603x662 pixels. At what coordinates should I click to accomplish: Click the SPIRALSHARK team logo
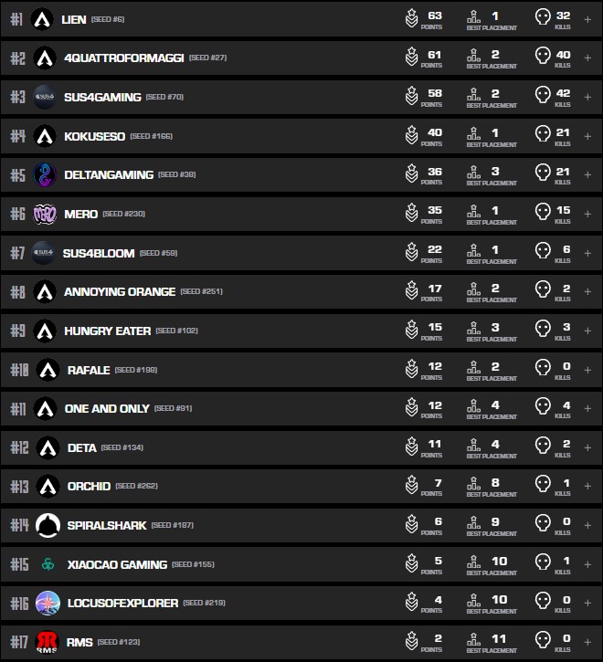[x=48, y=525]
